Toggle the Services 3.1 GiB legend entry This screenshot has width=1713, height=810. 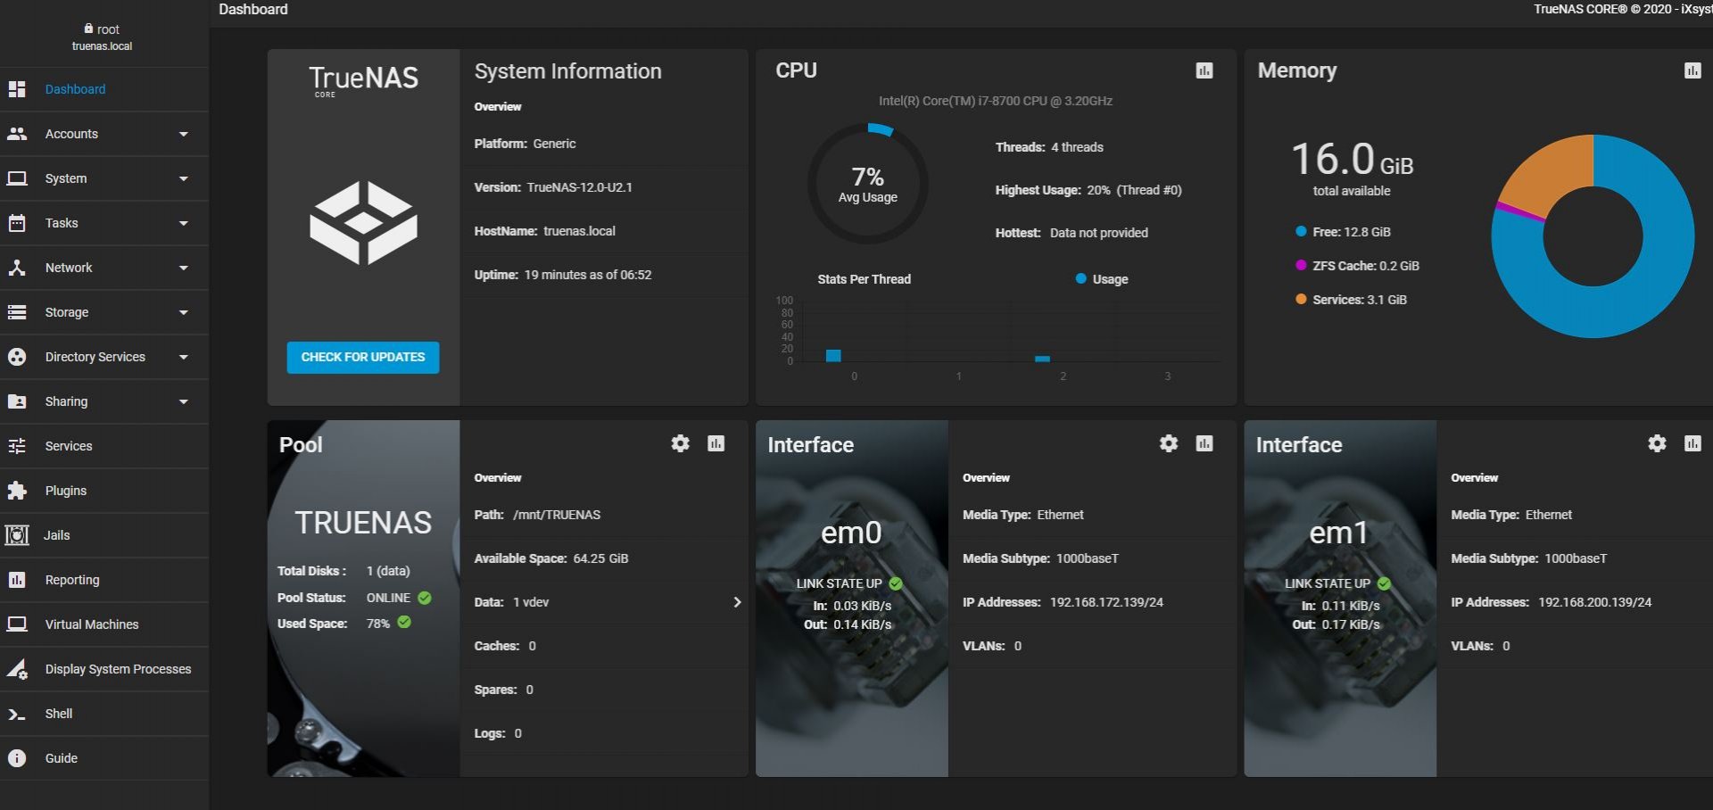pyautogui.click(x=1351, y=300)
